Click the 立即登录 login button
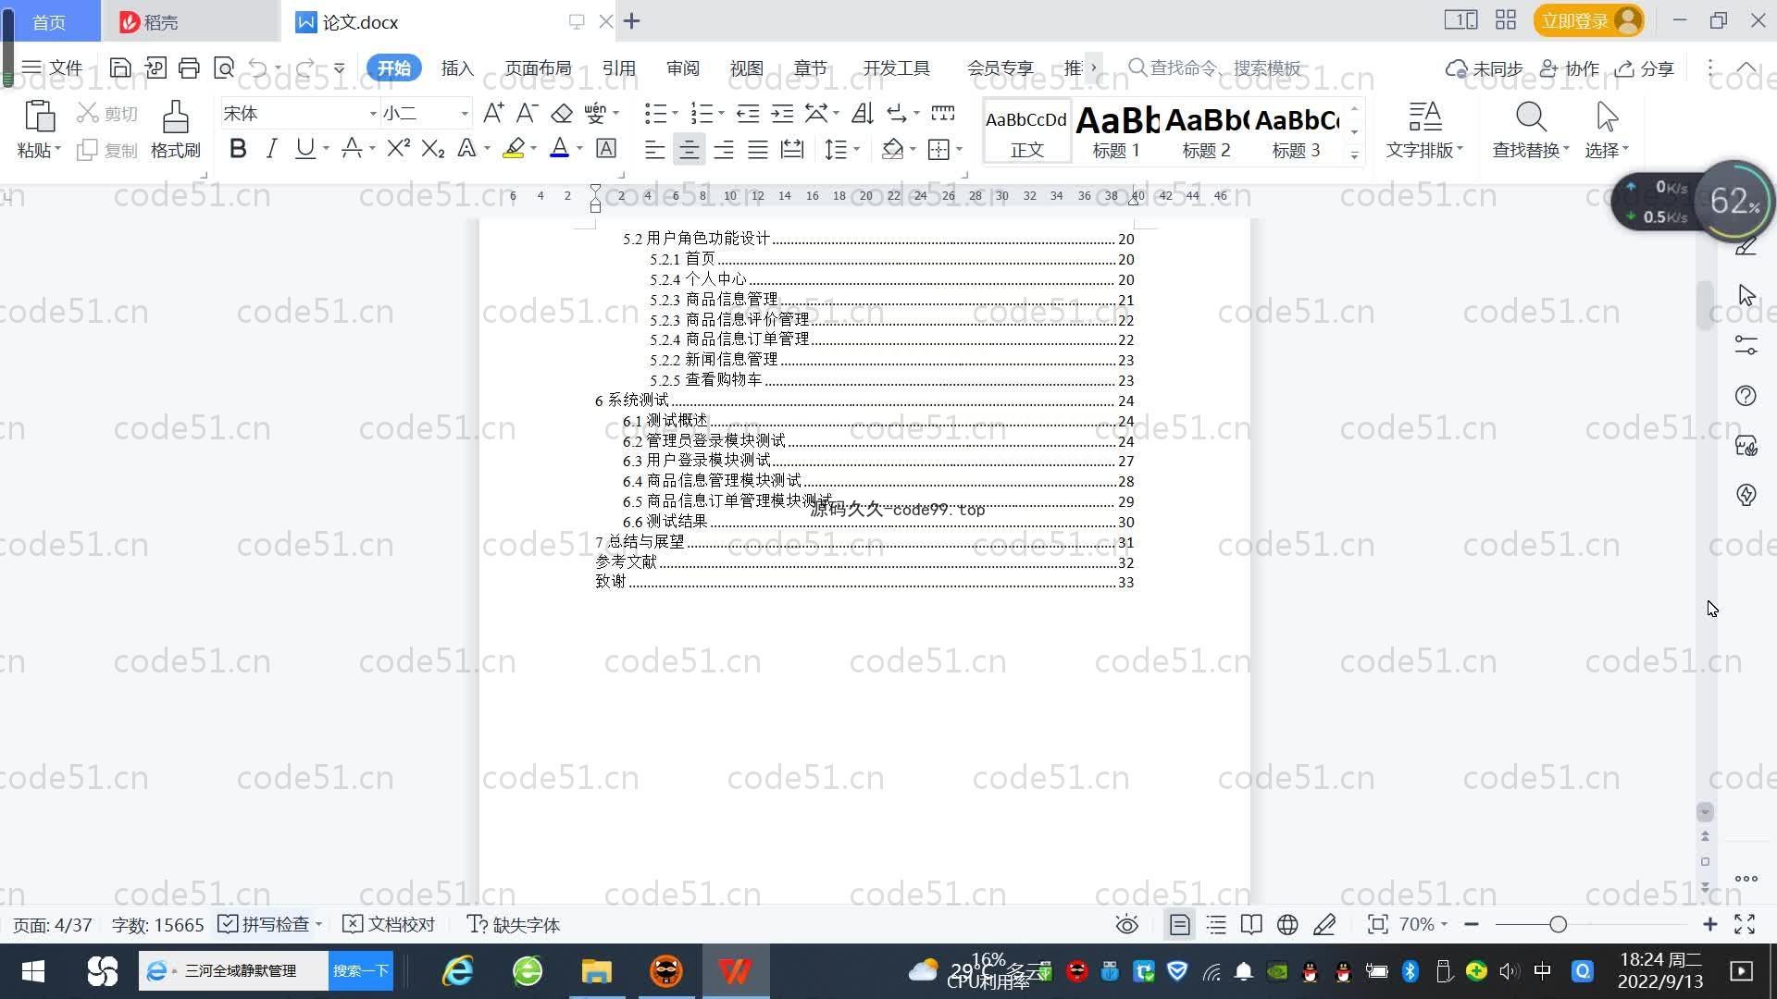Image resolution: width=1777 pixels, height=999 pixels. (1588, 20)
